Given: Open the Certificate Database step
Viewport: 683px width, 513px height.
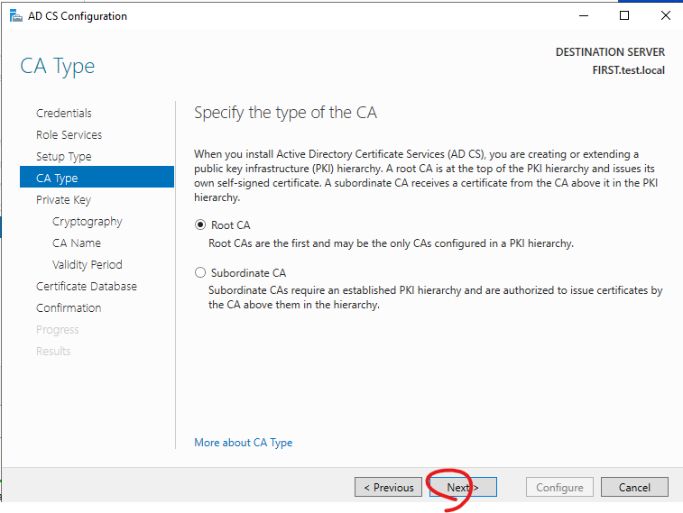Looking at the screenshot, I should tap(87, 287).
